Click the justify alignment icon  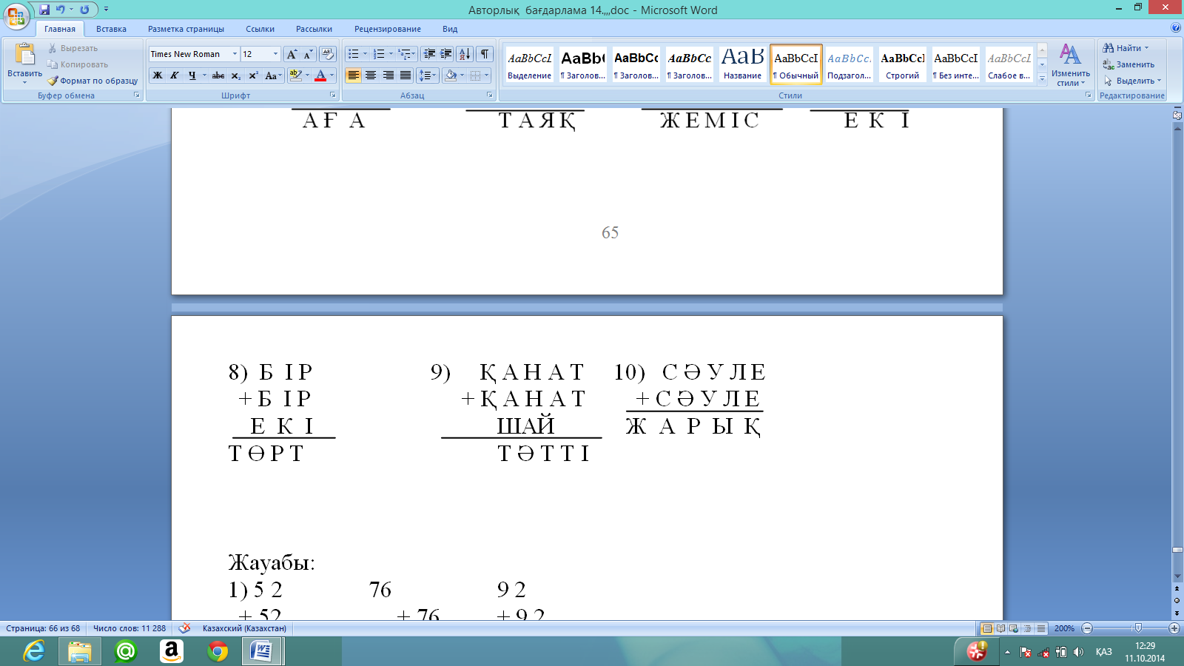coord(406,75)
